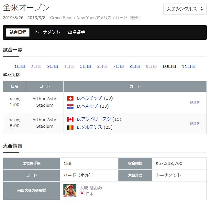Viewport: 210px width, 204px height.
Task: Click Croatia flag beside ベキッチ
Action: click(x=70, y=106)
